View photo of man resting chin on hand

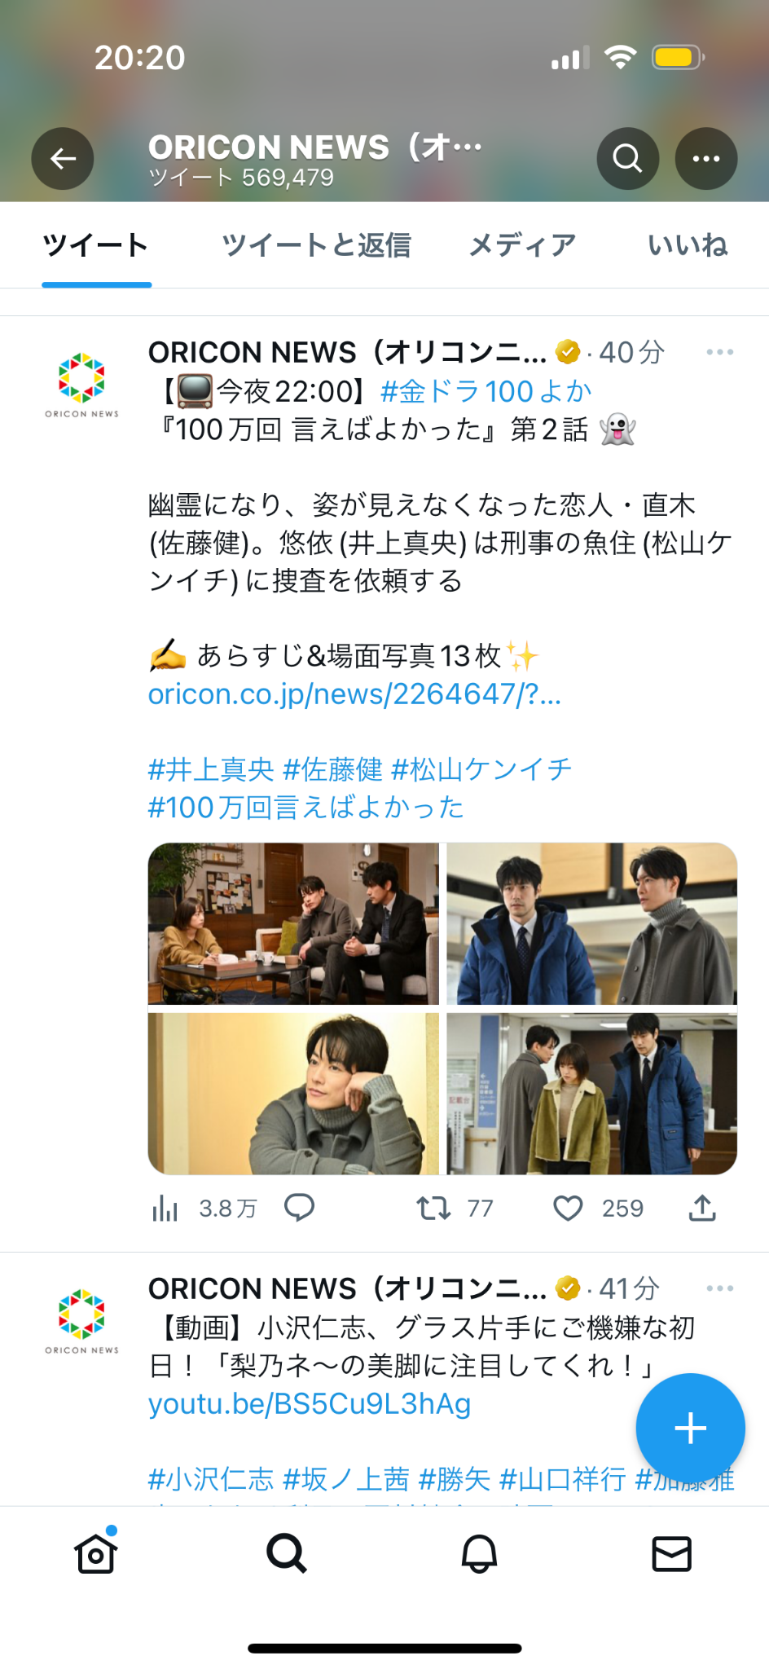293,1094
